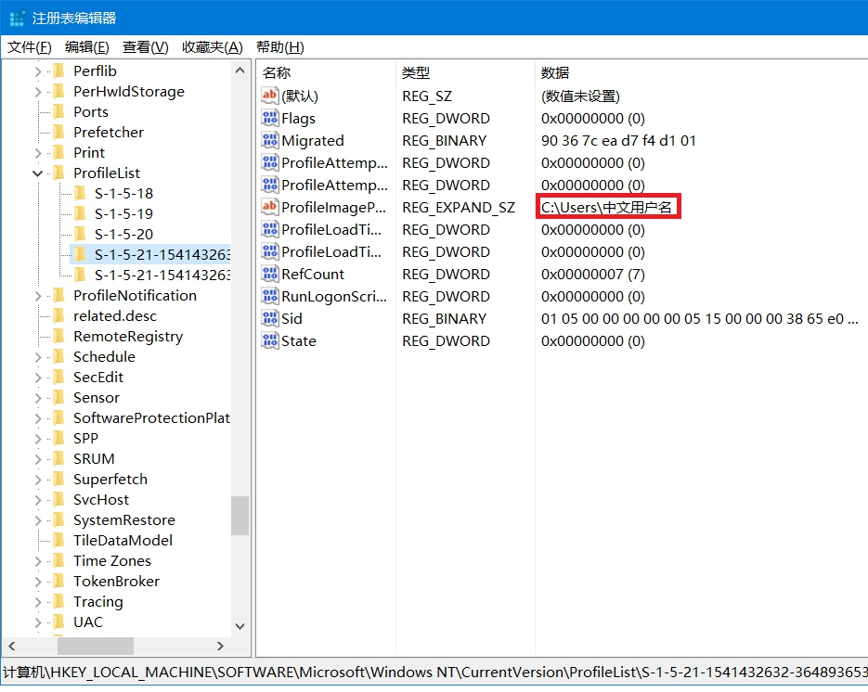Expand the Sensor key
This screenshot has height=692, width=868.
[x=38, y=398]
